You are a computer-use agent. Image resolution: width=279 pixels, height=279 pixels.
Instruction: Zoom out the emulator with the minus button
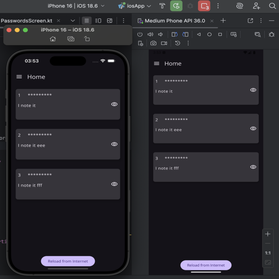click(x=268, y=243)
